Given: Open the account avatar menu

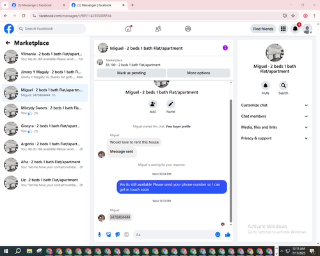Looking at the screenshot, I should 307,29.
